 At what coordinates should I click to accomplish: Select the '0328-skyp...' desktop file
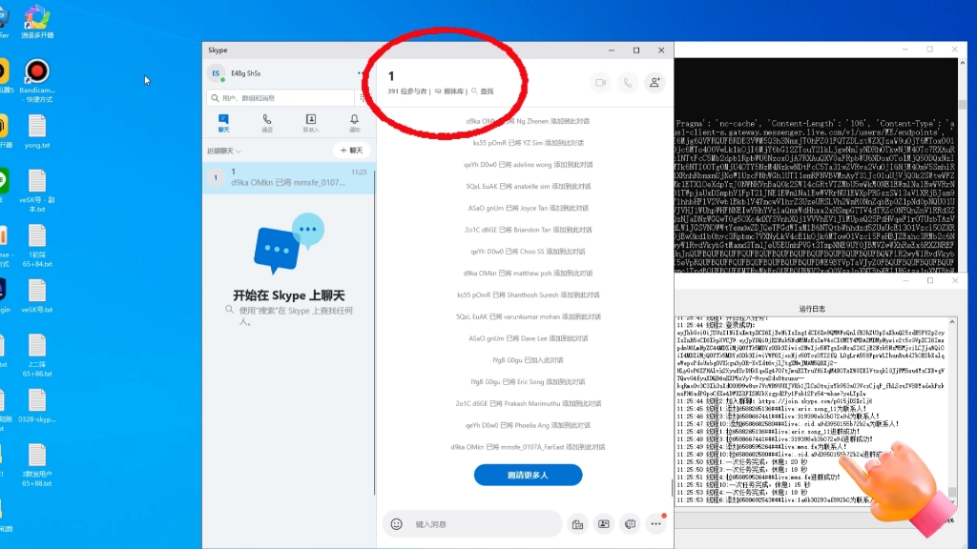(x=37, y=406)
